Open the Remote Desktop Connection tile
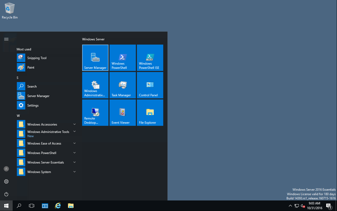The height and width of the screenshot is (211, 337). 95,113
